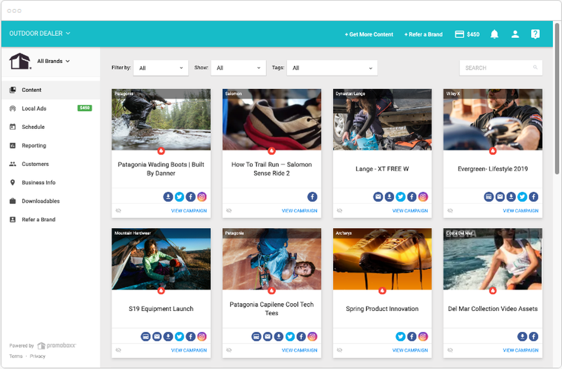
Task: Click download icon on Del Mar Collection card
Action: click(x=522, y=336)
